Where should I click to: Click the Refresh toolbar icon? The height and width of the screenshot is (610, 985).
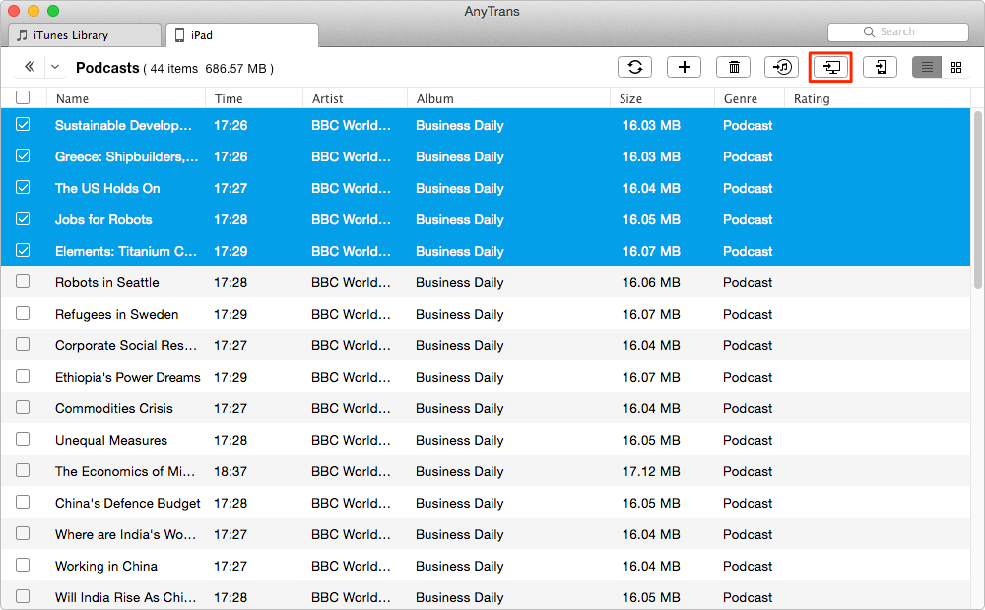click(x=634, y=67)
